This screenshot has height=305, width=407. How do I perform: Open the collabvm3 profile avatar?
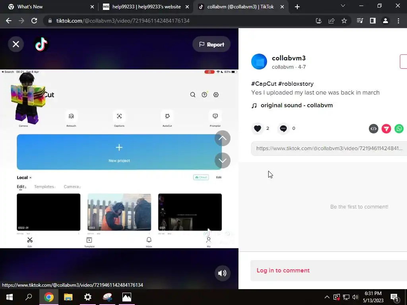point(259,62)
